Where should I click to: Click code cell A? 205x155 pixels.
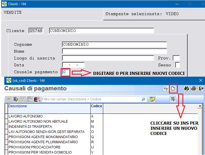[97, 116]
